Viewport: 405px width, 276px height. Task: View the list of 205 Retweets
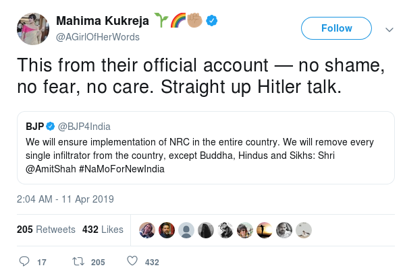point(46,230)
